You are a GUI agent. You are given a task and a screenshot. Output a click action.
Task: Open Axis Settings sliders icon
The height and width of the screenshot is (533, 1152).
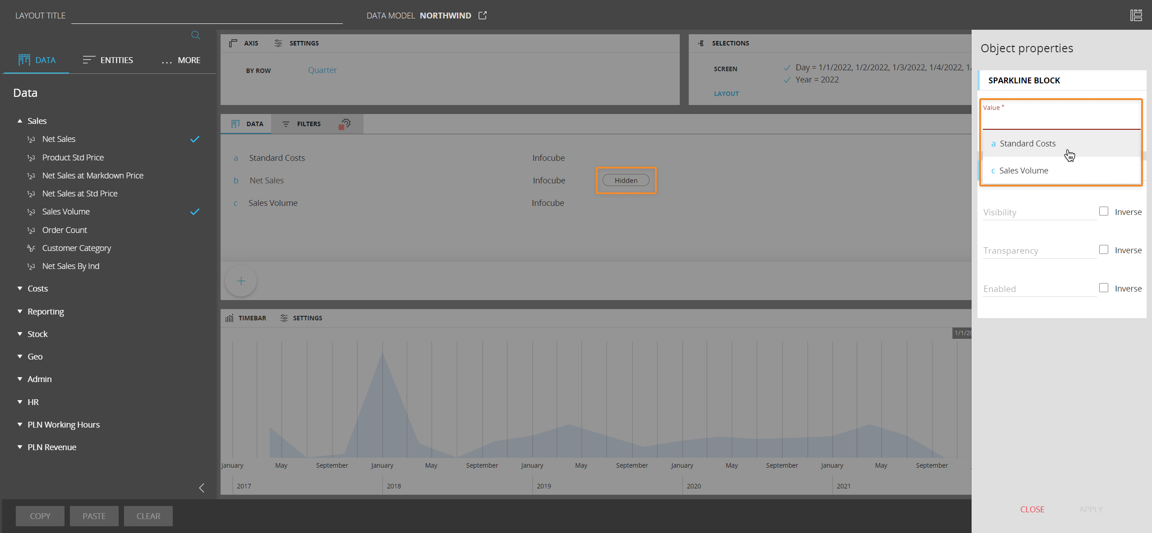[278, 43]
